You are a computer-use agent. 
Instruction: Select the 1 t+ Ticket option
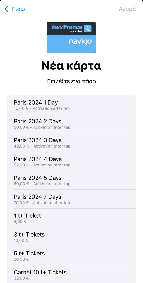(71, 218)
